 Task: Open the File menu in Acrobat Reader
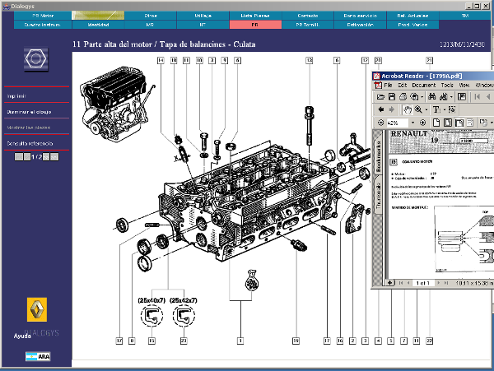(x=388, y=86)
